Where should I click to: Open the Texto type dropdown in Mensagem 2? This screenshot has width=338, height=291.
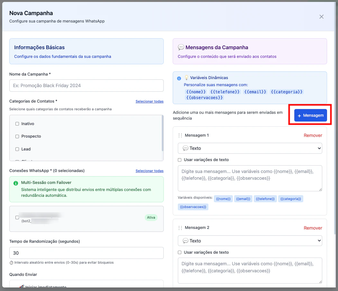(x=250, y=241)
